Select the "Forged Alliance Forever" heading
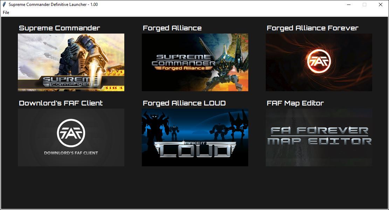 click(313, 28)
